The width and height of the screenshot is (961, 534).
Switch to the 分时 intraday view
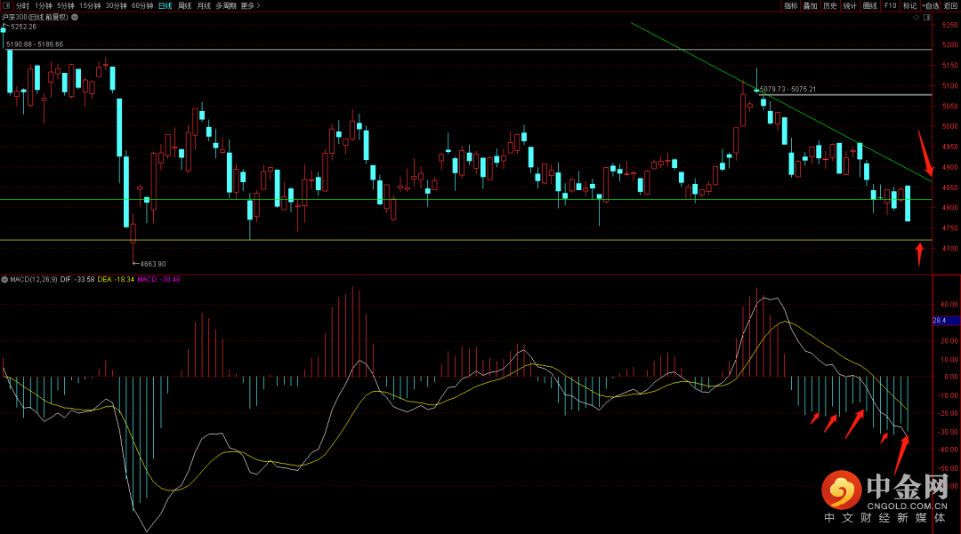[x=22, y=5]
